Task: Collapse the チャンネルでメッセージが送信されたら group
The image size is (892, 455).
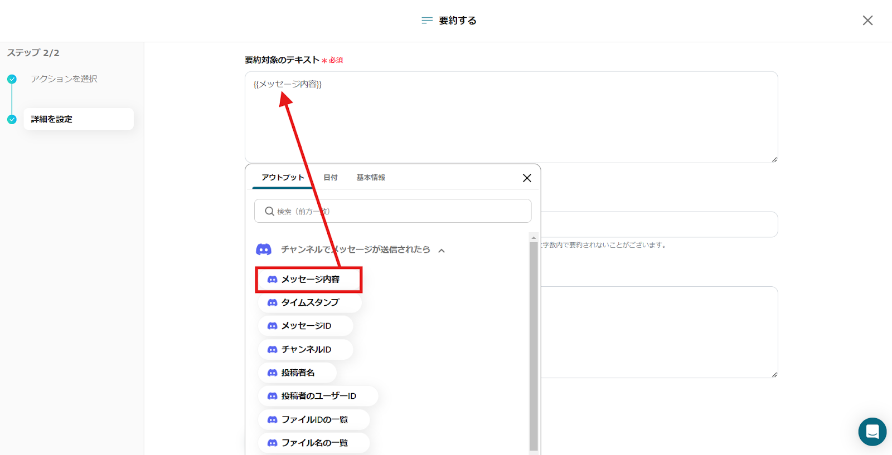Action: (442, 251)
